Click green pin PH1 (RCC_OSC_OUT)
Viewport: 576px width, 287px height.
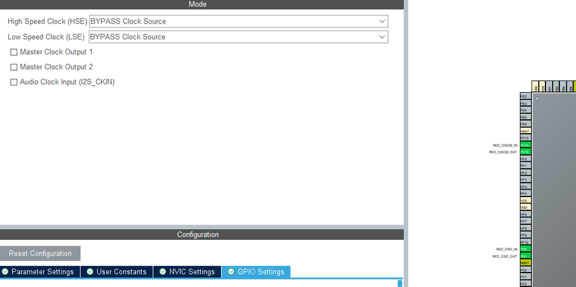click(526, 256)
